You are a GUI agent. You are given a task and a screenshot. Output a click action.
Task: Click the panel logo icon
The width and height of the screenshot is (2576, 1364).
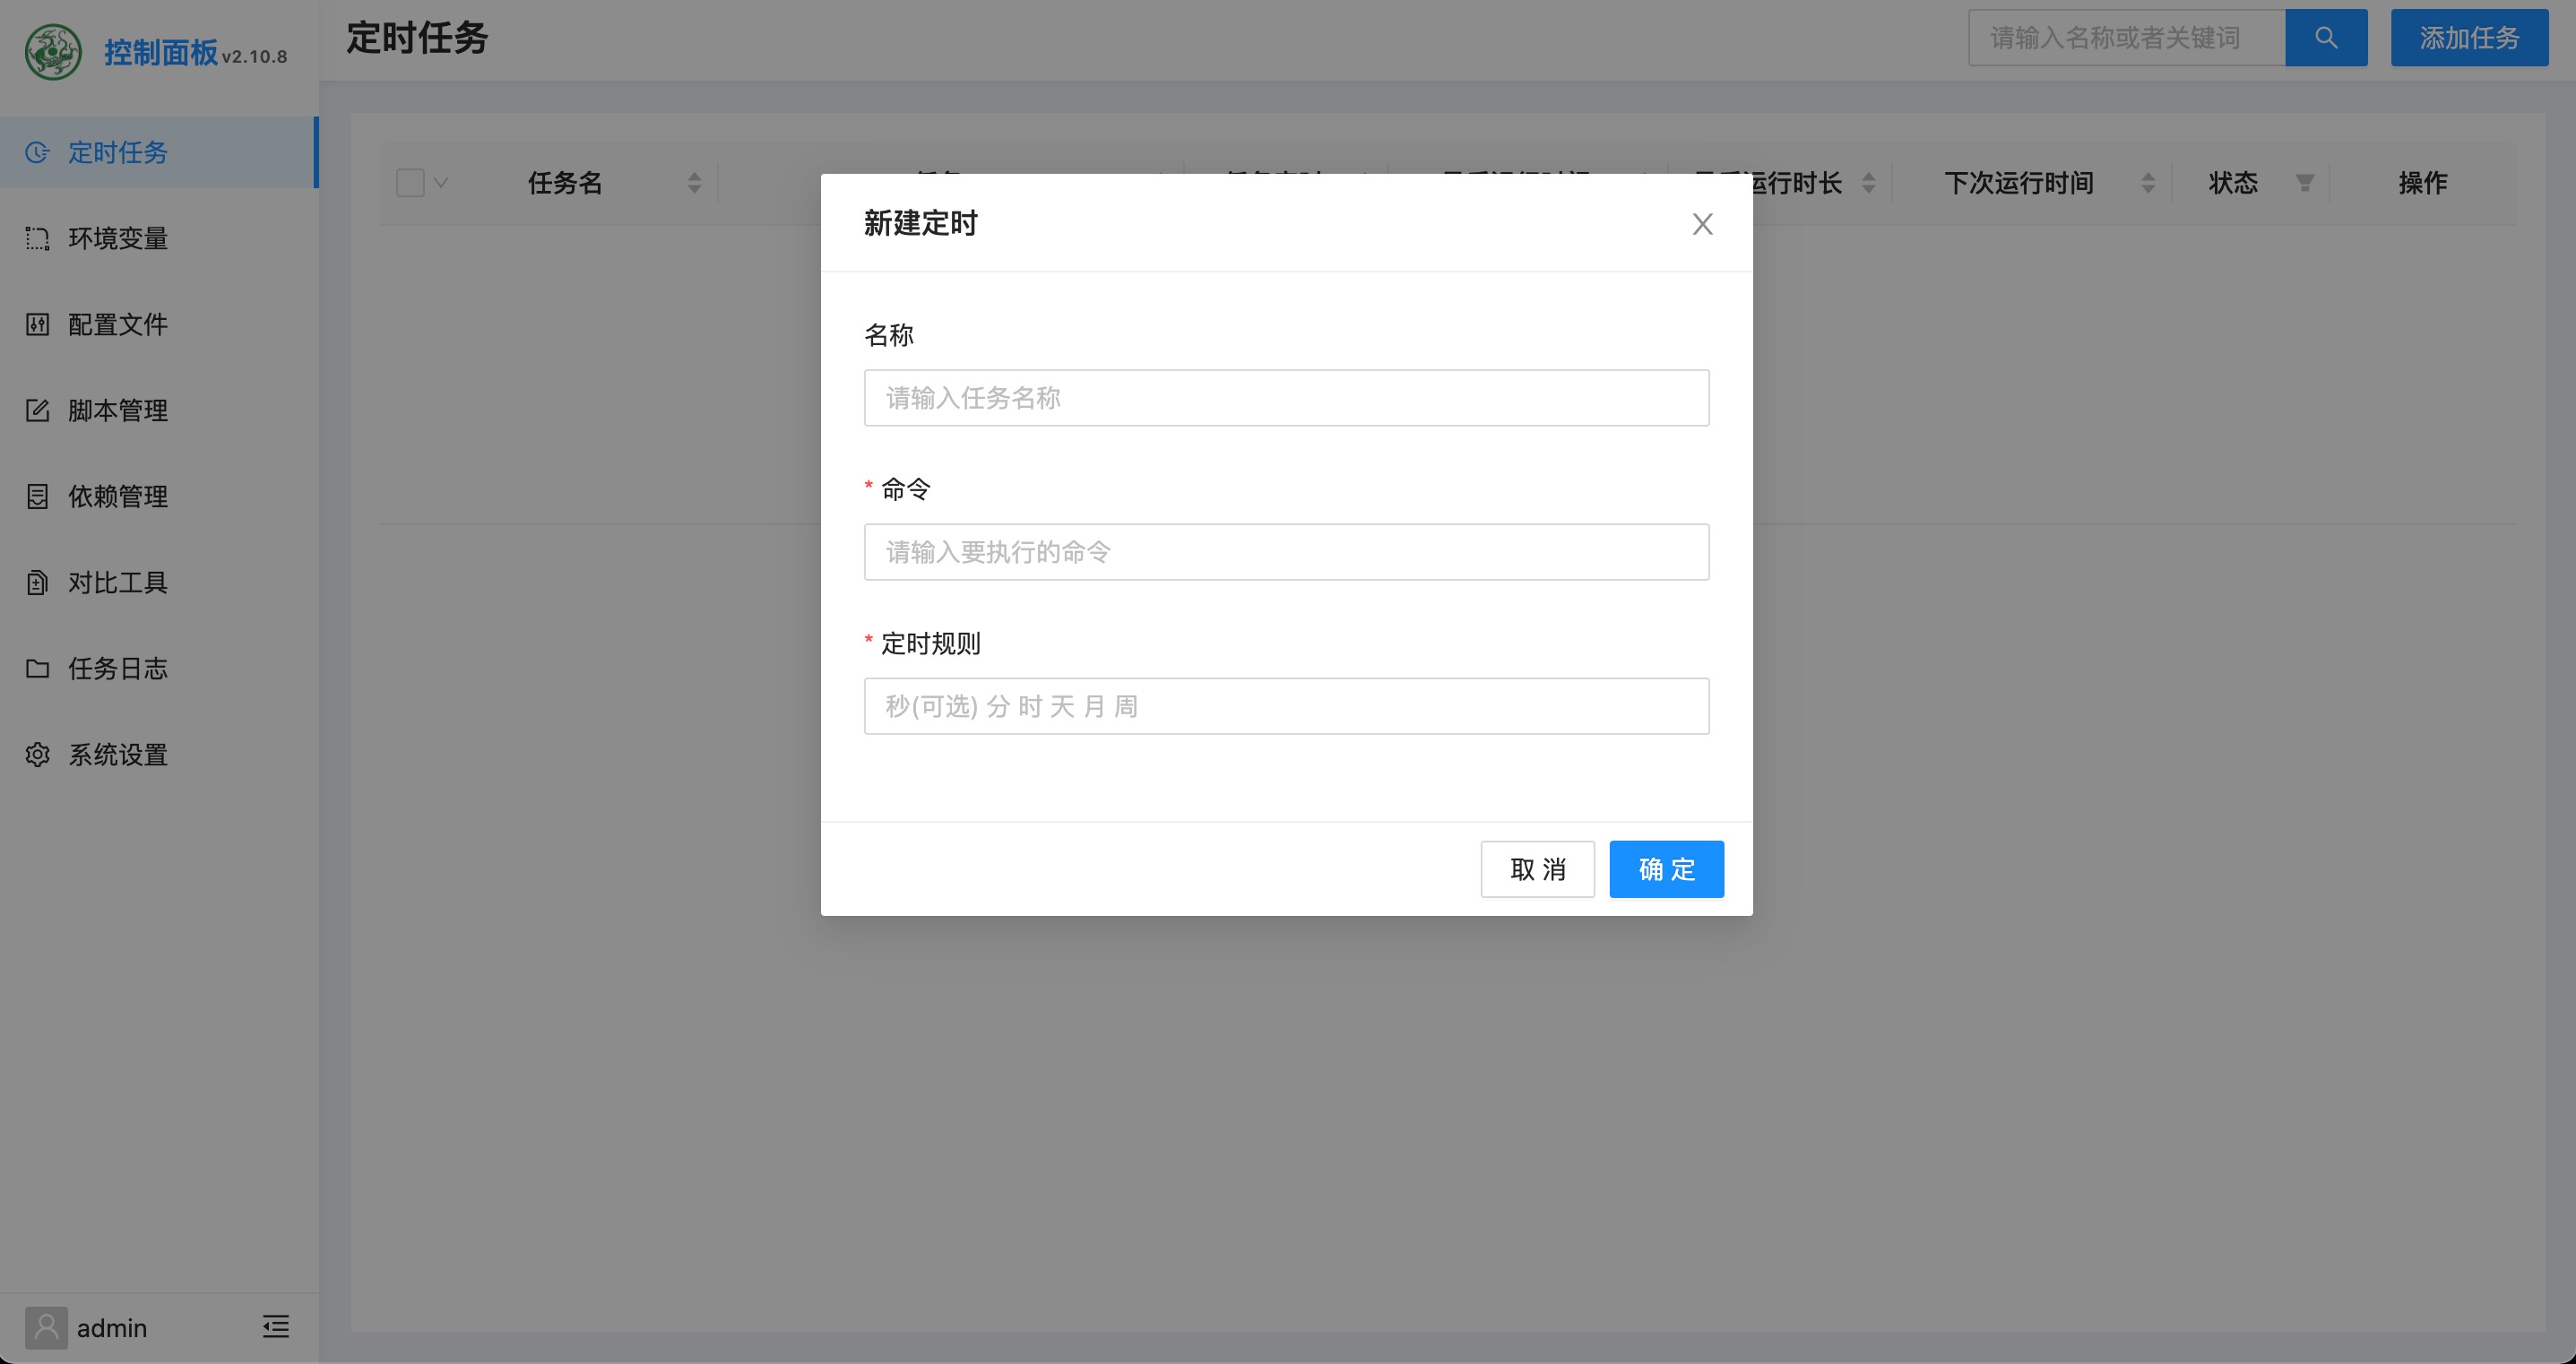coord(53,52)
